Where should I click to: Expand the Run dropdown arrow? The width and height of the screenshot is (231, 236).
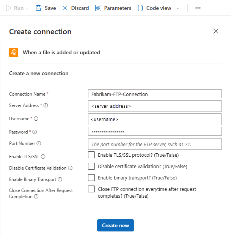tap(27, 8)
